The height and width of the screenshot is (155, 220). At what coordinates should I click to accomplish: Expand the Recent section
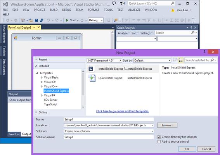click(36, 59)
